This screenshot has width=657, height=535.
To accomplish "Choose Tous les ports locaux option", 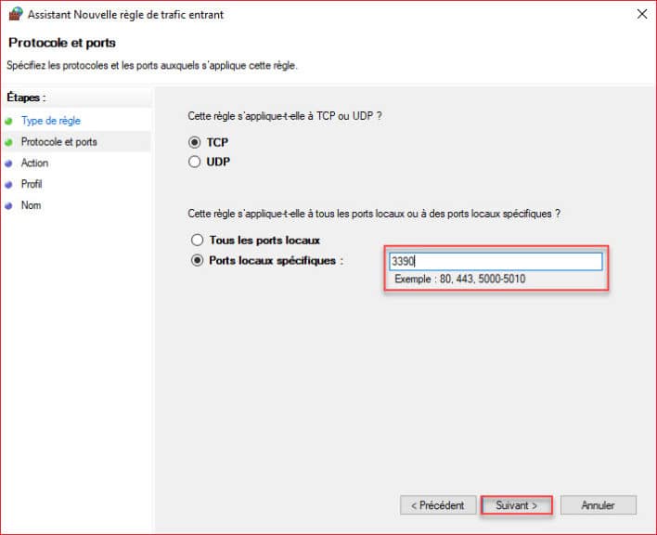I will (197, 241).
